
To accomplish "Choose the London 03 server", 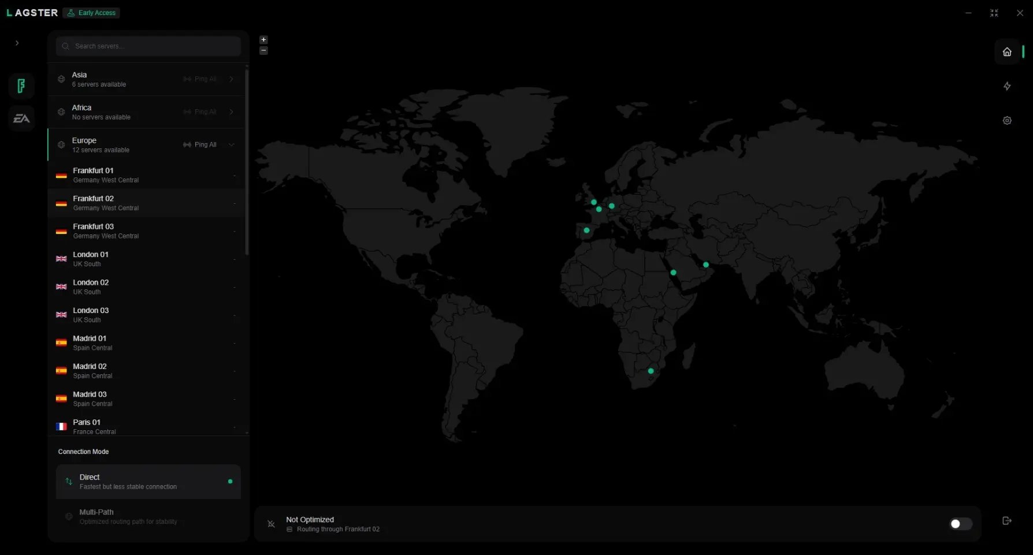I will [x=147, y=315].
